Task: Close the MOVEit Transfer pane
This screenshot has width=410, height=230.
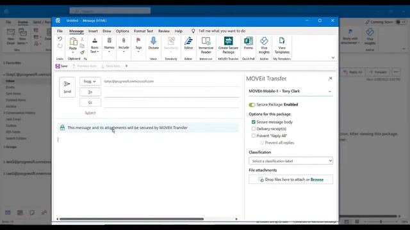Action: (331, 78)
